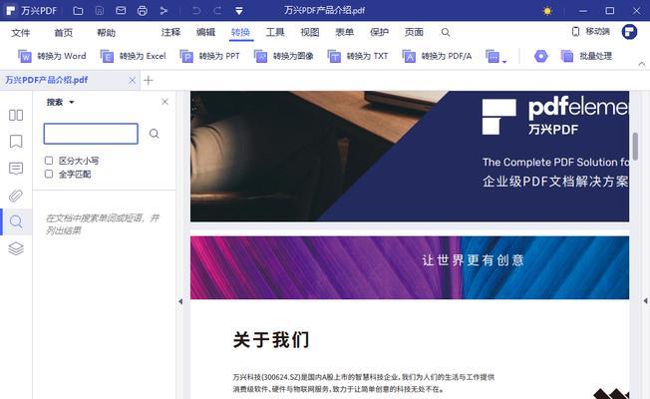The width and height of the screenshot is (650, 399).
Task: Open the bookmarks panel icon
Action: tap(16, 142)
